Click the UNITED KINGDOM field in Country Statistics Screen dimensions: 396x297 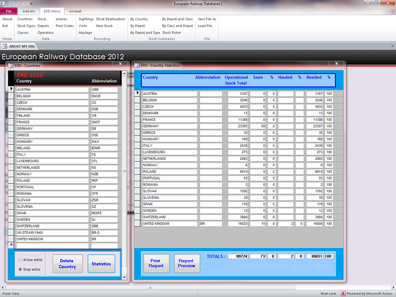click(170, 224)
